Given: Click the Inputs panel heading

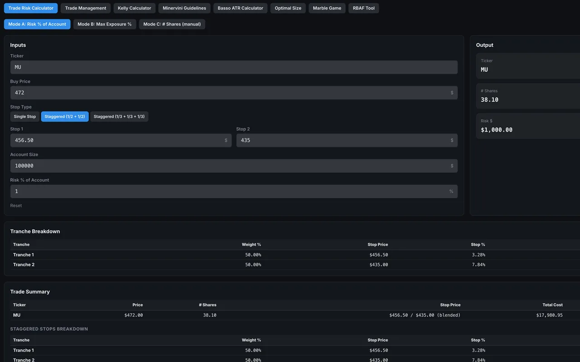Looking at the screenshot, I should 18,45.
